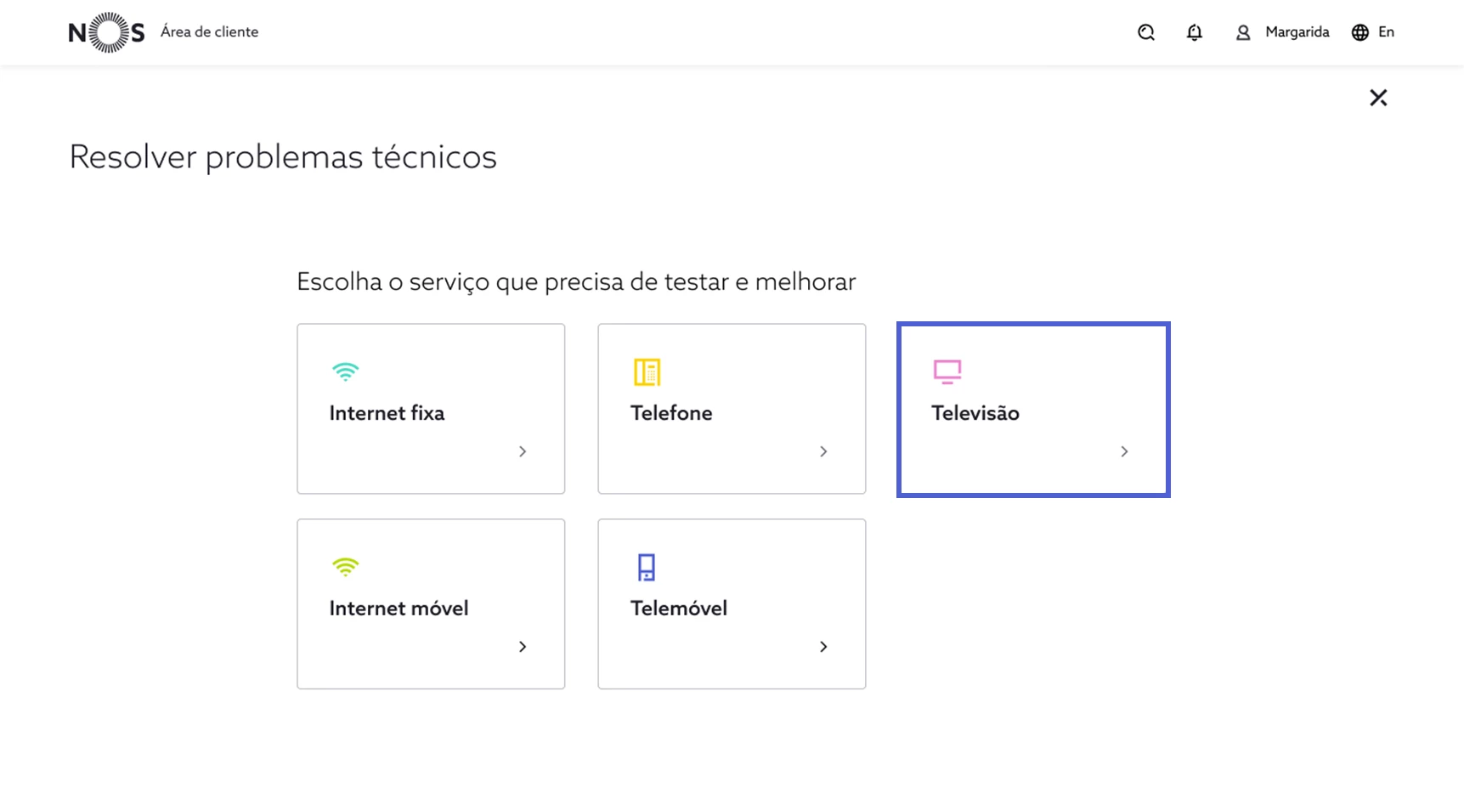Click the green Internet móvel wifi icon

346,567
